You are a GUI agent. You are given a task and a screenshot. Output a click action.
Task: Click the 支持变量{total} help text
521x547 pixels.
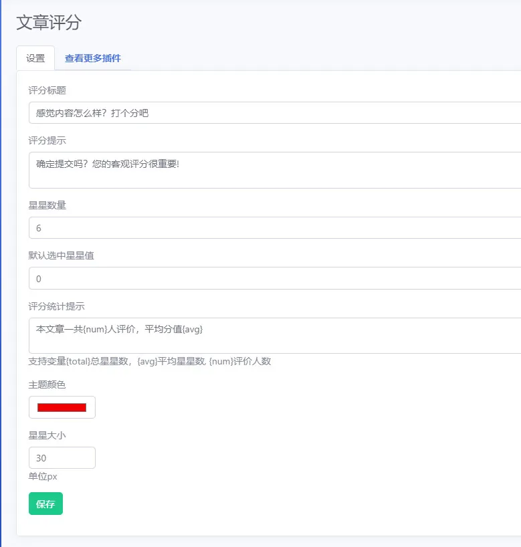[150, 361]
